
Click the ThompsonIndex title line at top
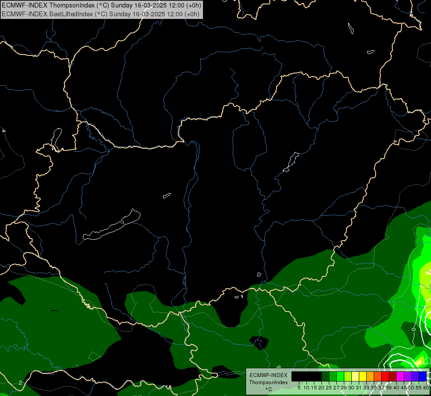click(x=101, y=5)
